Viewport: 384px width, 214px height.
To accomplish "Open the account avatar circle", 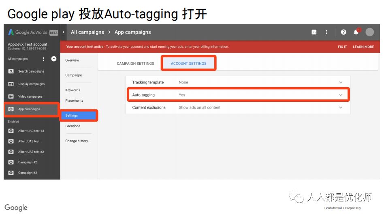I will coord(369,32).
